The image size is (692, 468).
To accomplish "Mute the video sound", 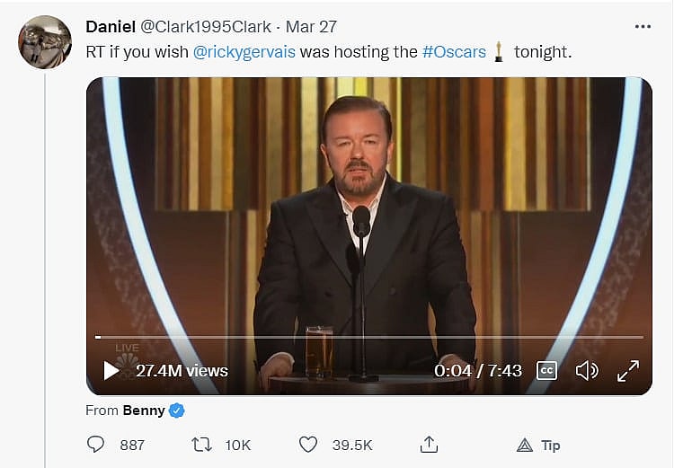I will [586, 370].
